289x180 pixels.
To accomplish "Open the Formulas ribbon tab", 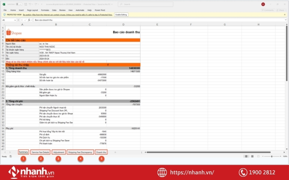I will [x=45, y=10].
